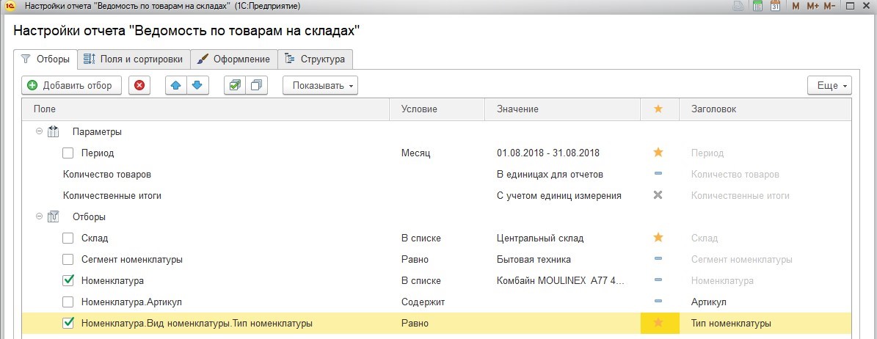Open the calculator icon in title bar
The image size is (877, 339).
pyautogui.click(x=758, y=7)
